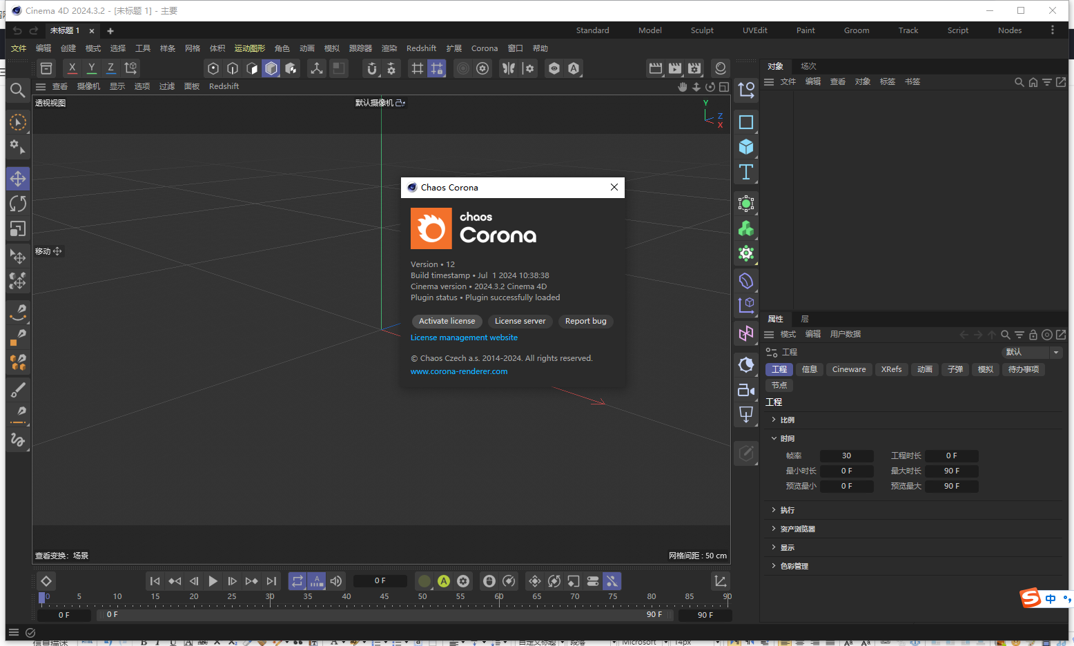Select the Move tool in left palette
This screenshot has width=1074, height=646.
point(18,179)
